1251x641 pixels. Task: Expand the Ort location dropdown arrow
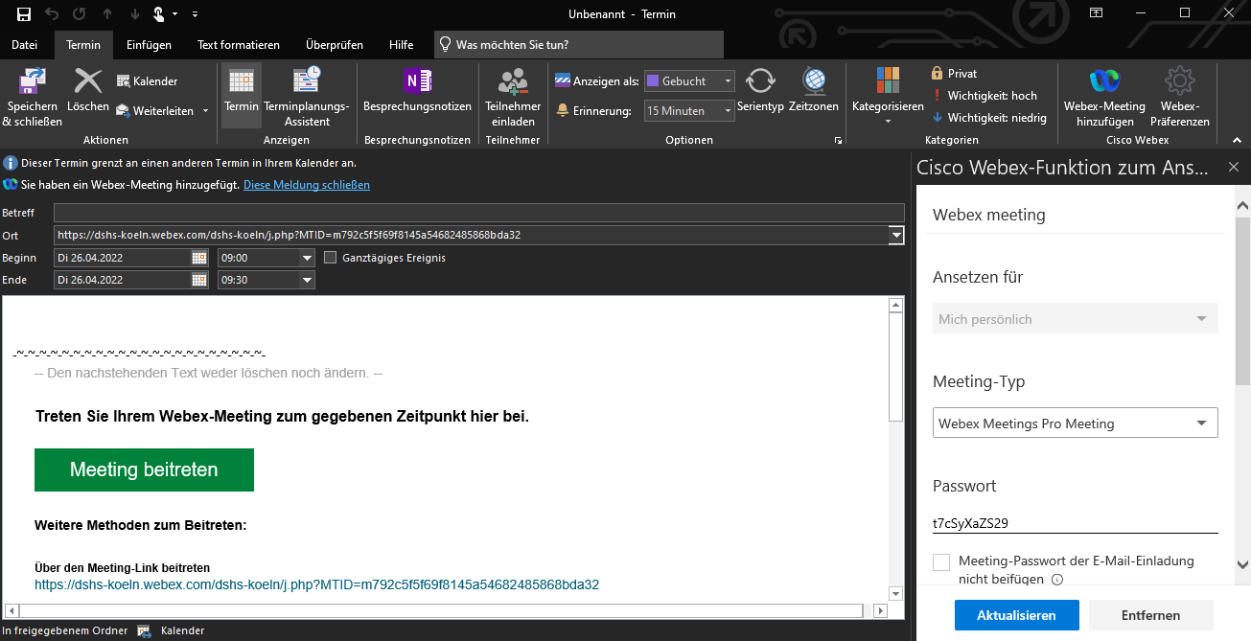[x=896, y=235]
